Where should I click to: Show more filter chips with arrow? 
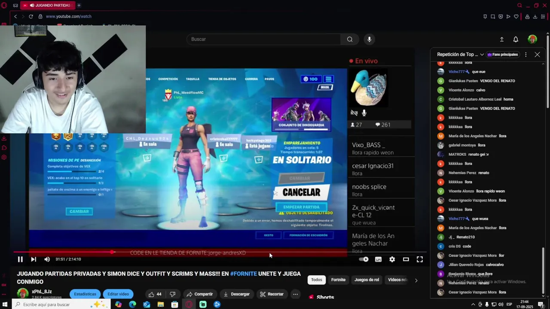click(x=416, y=280)
